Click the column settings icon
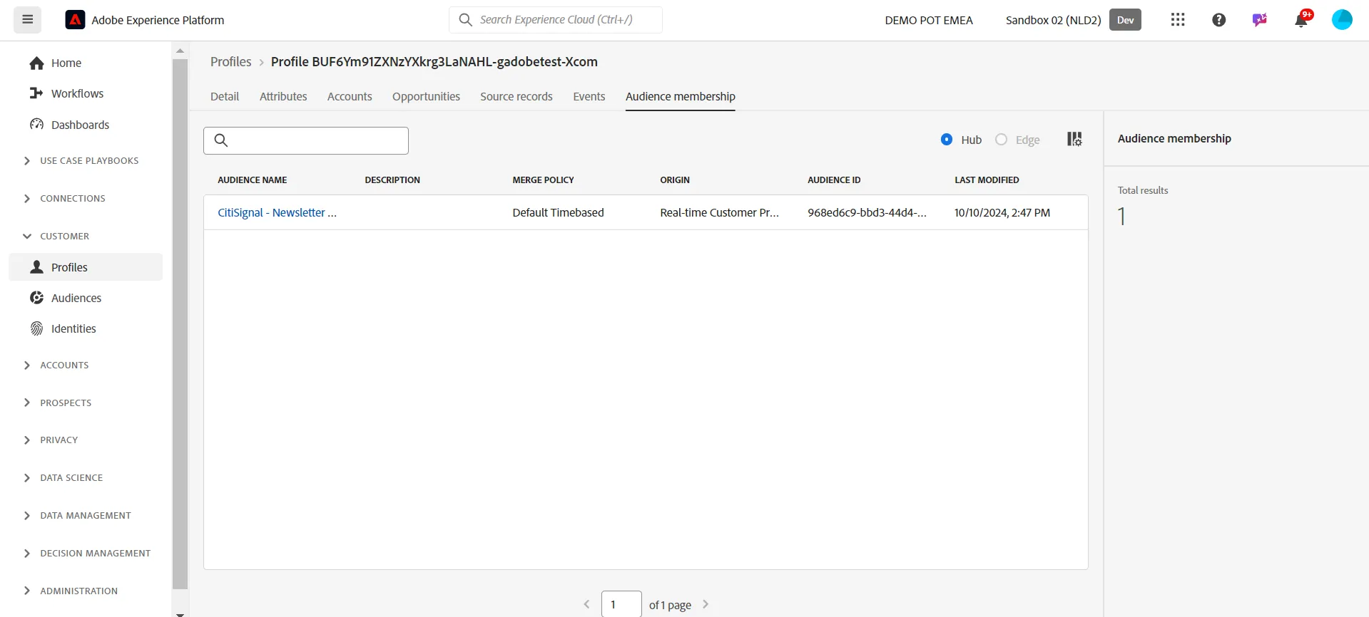Viewport: 1369px width, 617px height. [1074, 139]
